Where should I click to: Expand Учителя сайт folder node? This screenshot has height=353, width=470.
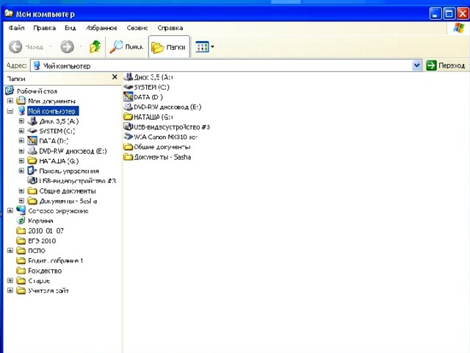point(10,290)
